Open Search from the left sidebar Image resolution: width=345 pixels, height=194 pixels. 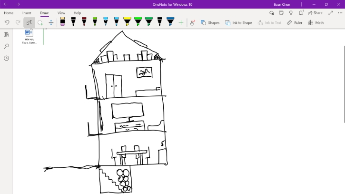pos(6,46)
